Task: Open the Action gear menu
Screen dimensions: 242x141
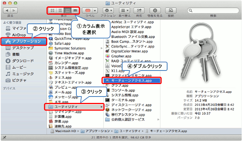Action: pos(108,11)
